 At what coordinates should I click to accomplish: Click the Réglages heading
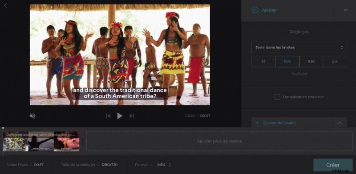coord(299,32)
